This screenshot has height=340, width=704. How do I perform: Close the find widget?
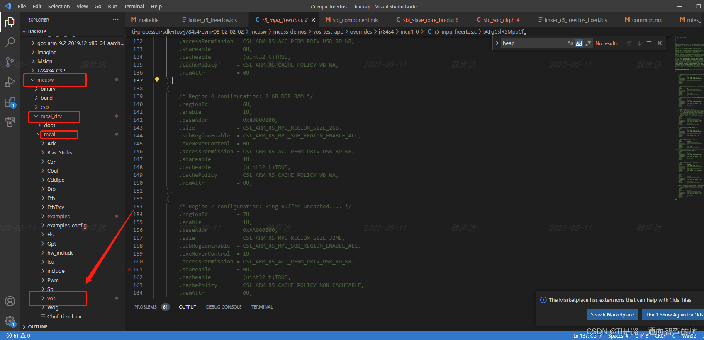tap(660, 43)
